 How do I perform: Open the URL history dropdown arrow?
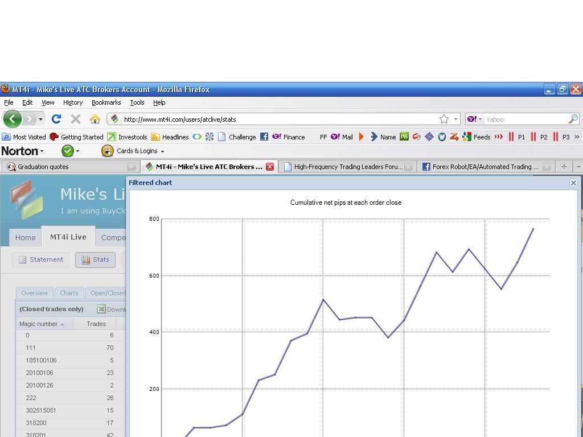click(455, 119)
